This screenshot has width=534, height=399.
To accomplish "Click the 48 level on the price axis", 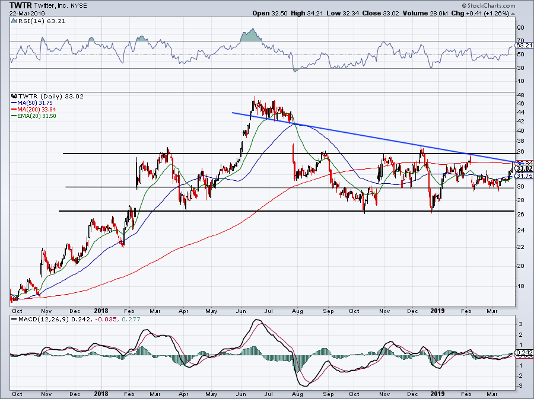I will [x=520, y=95].
